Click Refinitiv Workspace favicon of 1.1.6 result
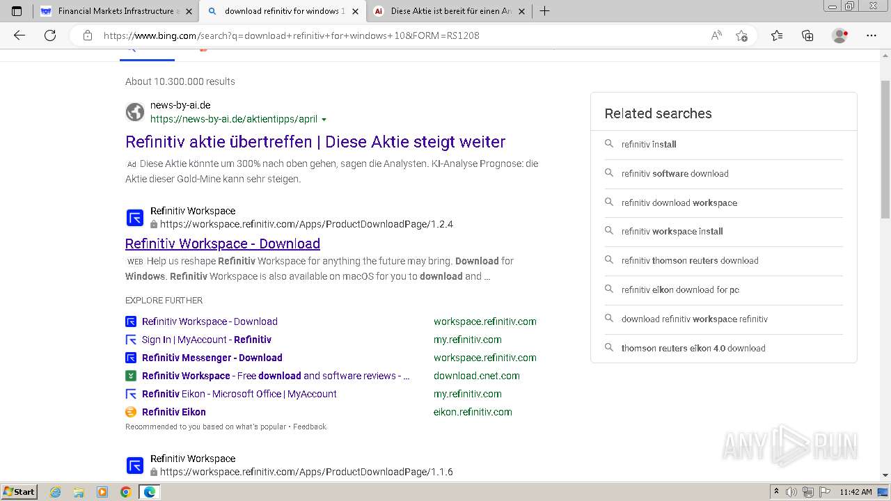The height and width of the screenshot is (501, 891). point(135,466)
